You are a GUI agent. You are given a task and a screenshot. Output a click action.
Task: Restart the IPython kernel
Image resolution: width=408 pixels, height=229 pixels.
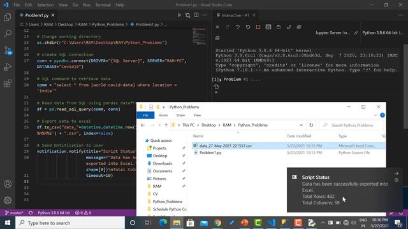coord(248,27)
